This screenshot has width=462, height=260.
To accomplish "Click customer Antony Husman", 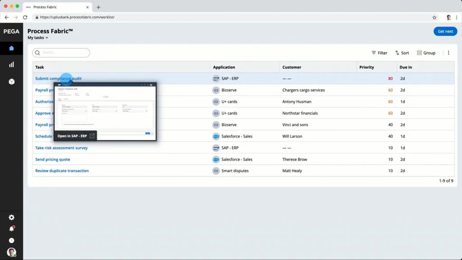I will click(297, 102).
